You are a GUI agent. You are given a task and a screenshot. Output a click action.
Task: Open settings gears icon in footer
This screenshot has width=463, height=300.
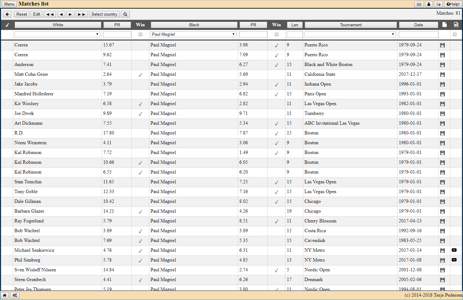[x=15, y=295]
